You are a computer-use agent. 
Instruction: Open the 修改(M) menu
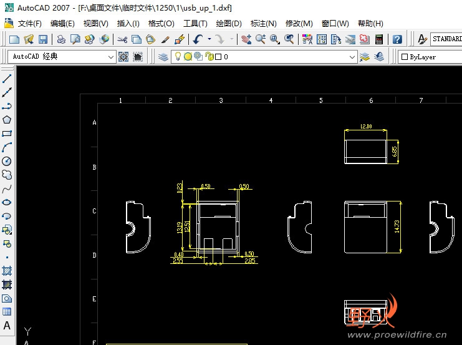point(299,23)
